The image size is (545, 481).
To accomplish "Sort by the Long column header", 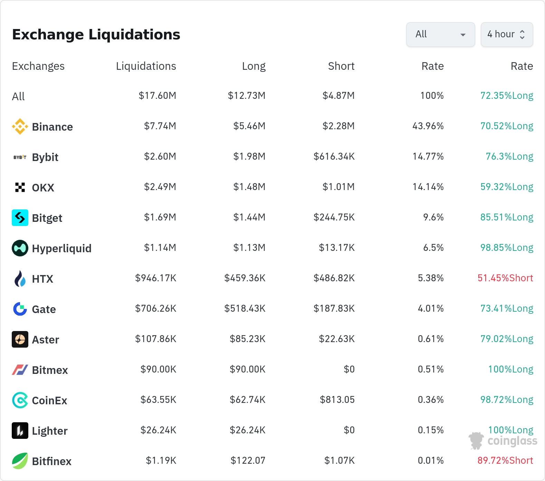I will point(254,66).
